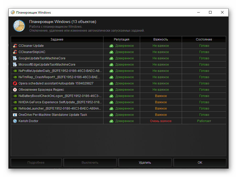
Task: Click the Удалить button
Action: pos(145,163)
